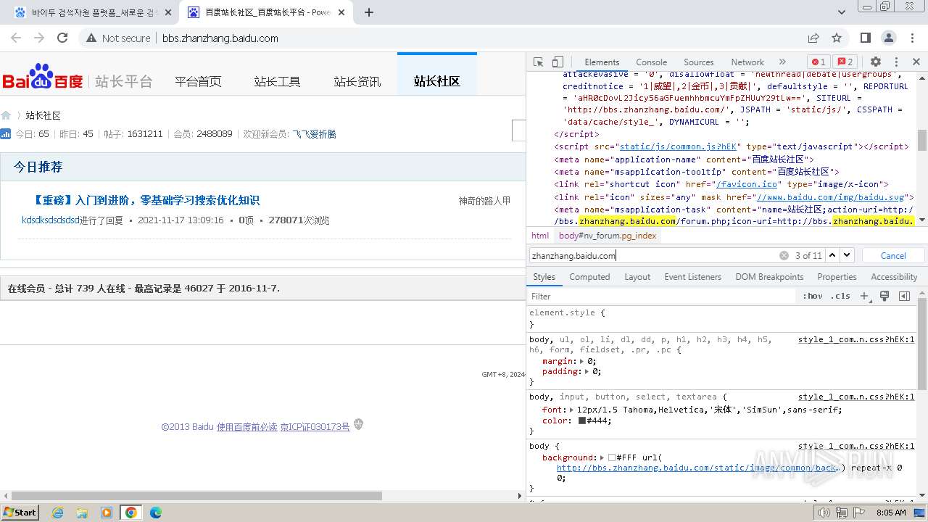Bookmark this page with the star
The width and height of the screenshot is (928, 522).
[837, 38]
